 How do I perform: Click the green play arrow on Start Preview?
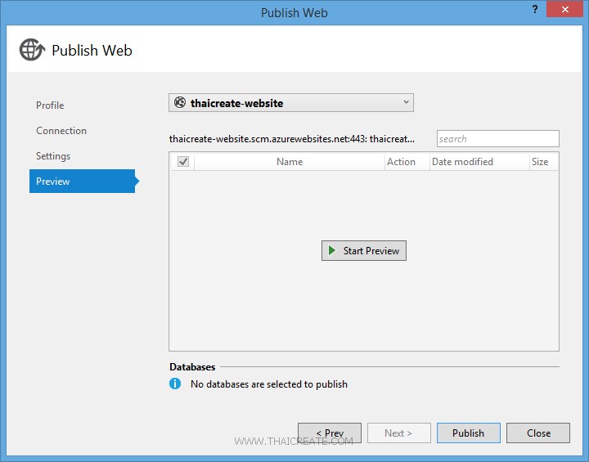[x=331, y=250]
